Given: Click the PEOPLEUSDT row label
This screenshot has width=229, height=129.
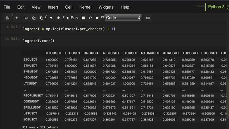Looking at the screenshot, I should pos(33,96).
